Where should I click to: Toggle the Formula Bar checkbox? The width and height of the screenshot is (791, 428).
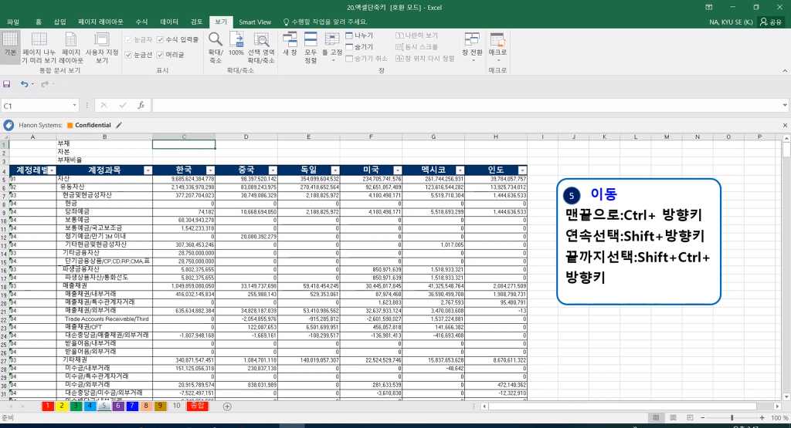pos(161,39)
